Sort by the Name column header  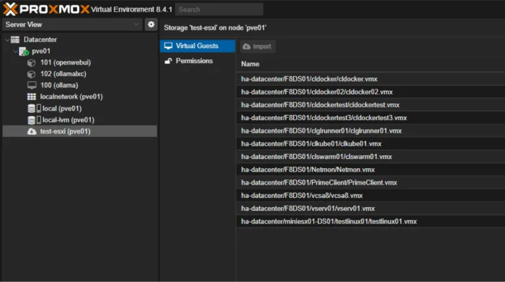tap(251, 64)
